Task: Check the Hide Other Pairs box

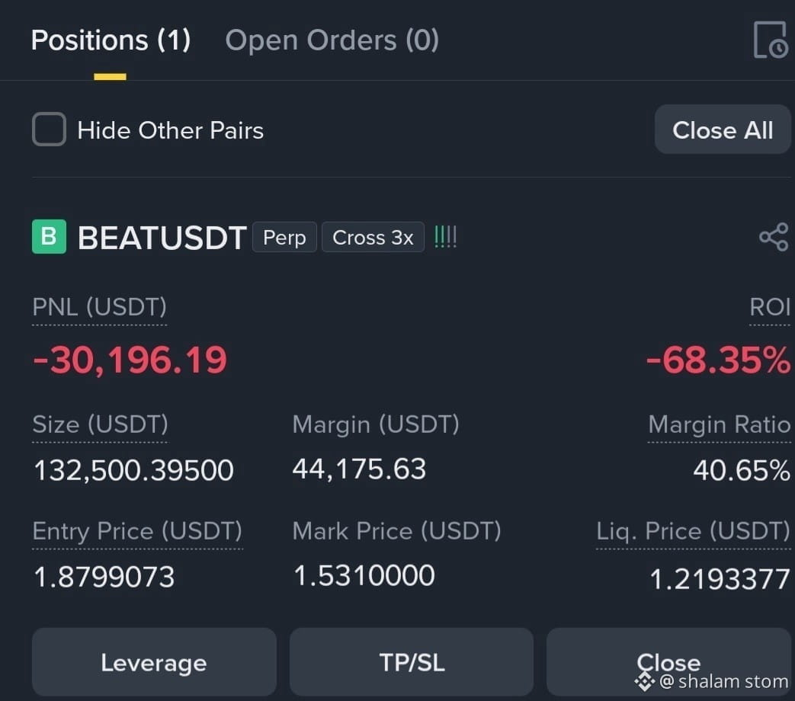Action: tap(50, 130)
